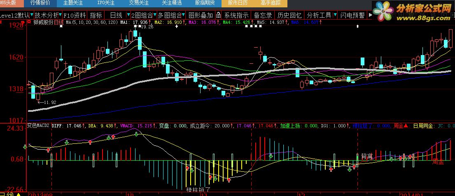455x196 pixels.
Task: Click the 日线 period button
Action: (116, 15)
